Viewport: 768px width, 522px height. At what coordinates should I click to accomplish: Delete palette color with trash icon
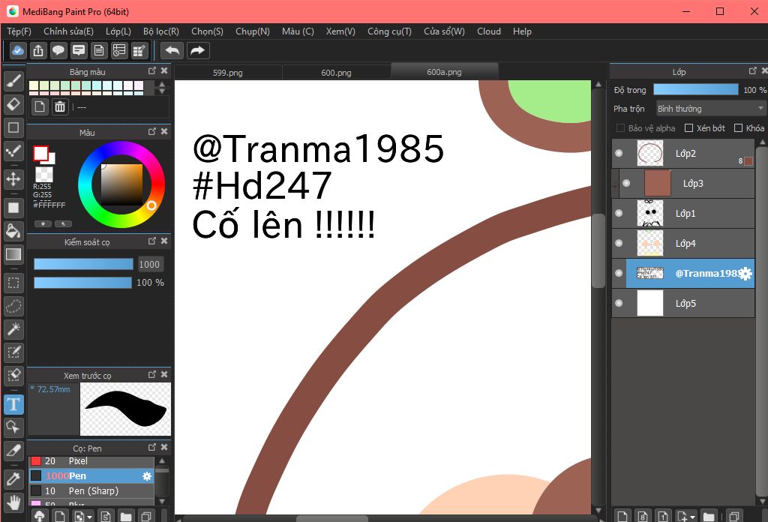[60, 106]
